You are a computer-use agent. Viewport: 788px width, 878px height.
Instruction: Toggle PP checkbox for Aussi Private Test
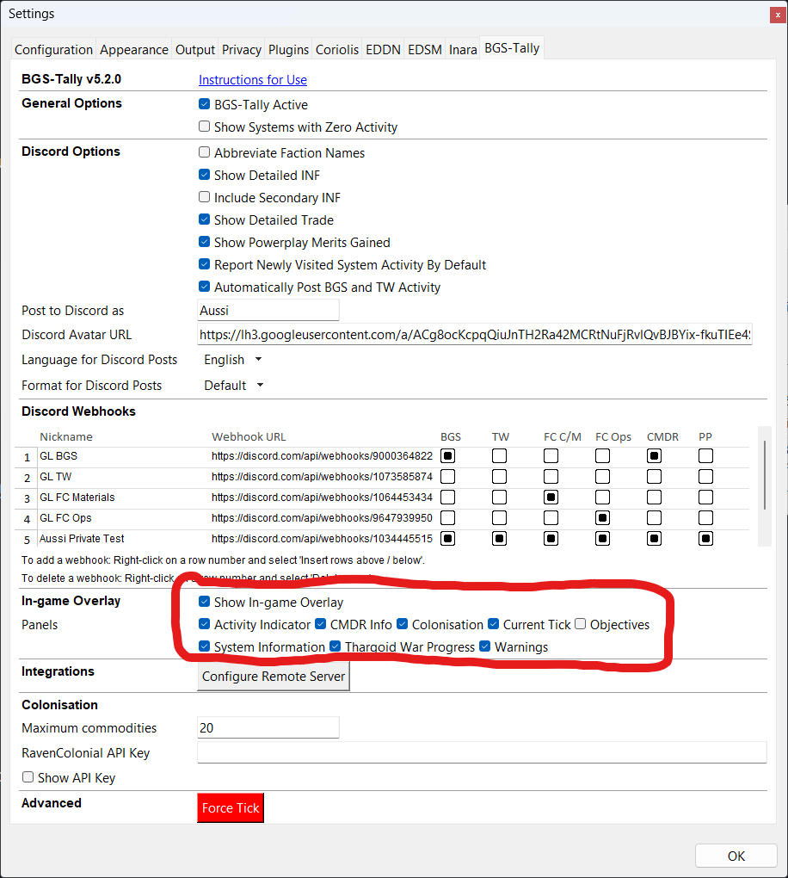pyautogui.click(x=705, y=539)
